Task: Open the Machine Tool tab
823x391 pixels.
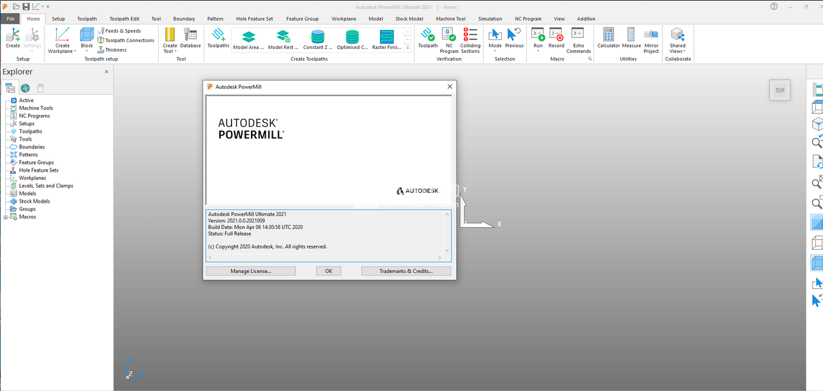Action: point(451,19)
